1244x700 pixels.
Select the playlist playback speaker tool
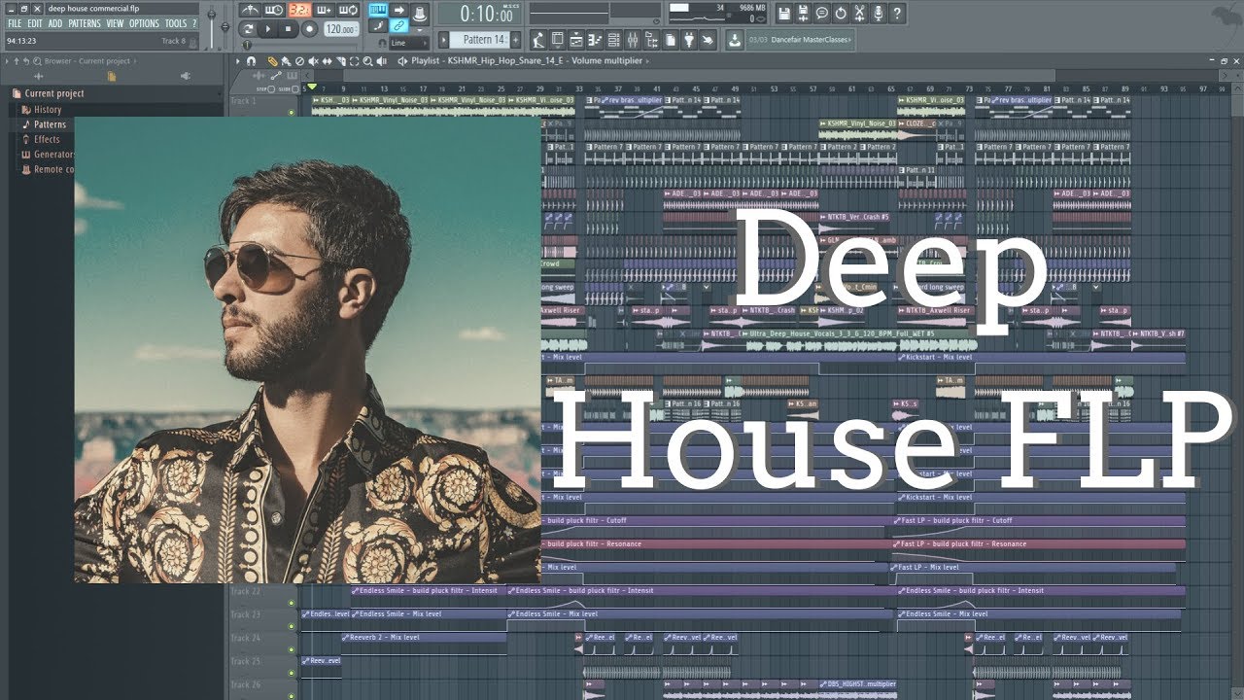[382, 61]
